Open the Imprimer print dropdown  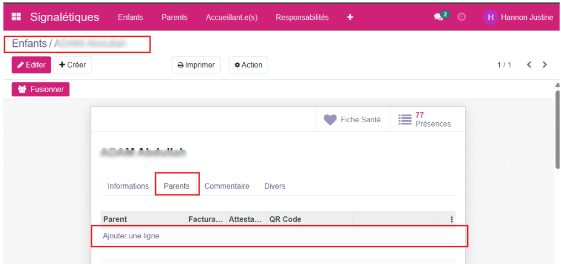[196, 65]
